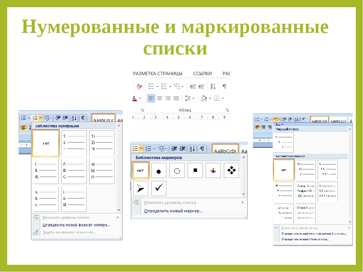Select 'нет' in Библиотека нумерации
Image resolution: width=363 pixels, height=272 pixels.
[x=46, y=143]
